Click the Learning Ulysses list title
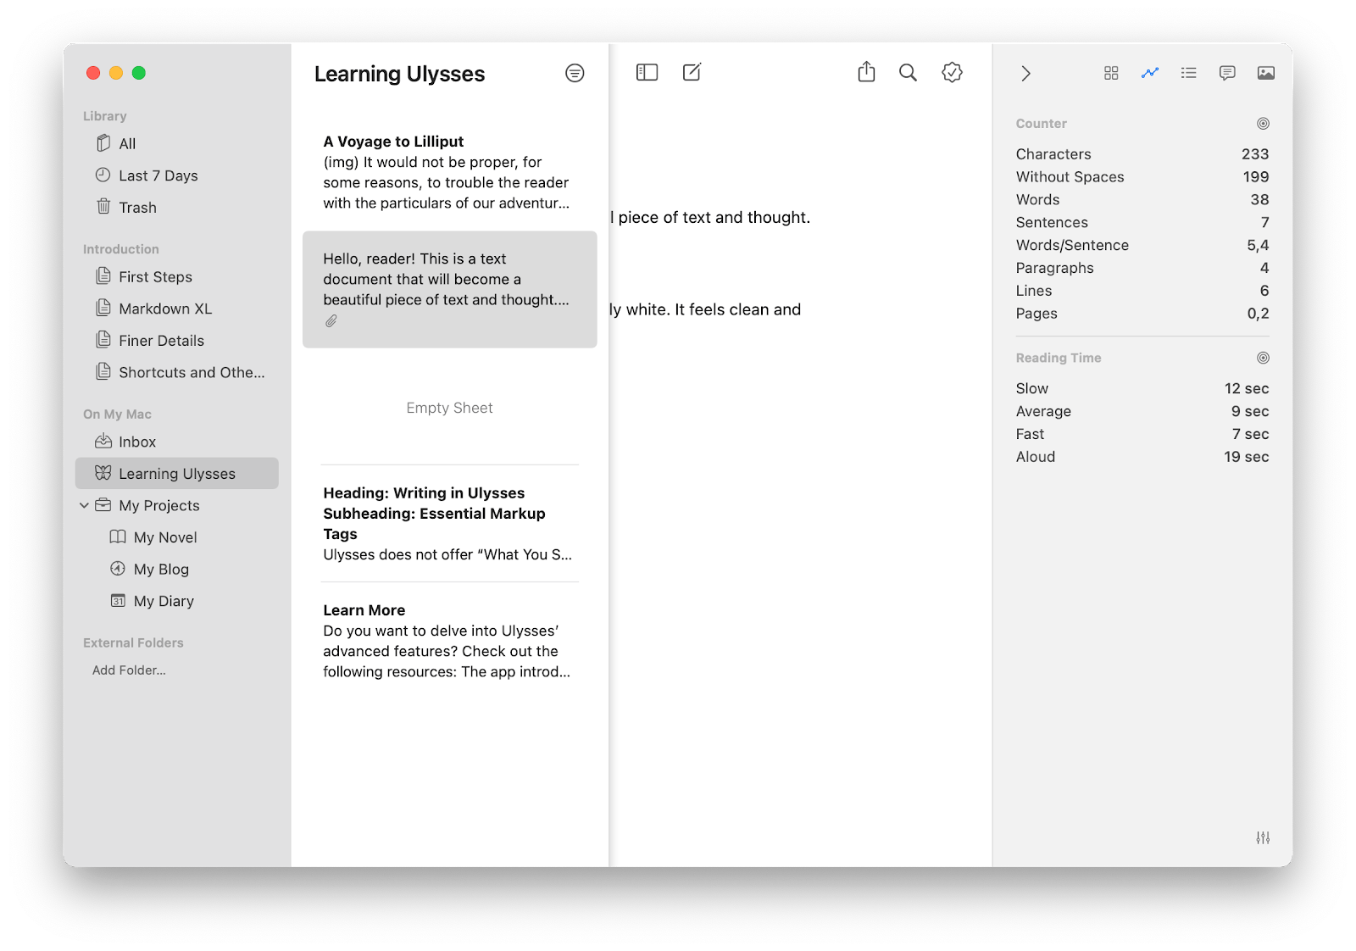 point(399,74)
